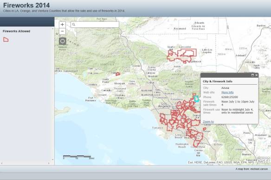Viewport: 271px width, 180px height.
Task: Click the legend horizontal scroll left arrow
Action: 2,163
